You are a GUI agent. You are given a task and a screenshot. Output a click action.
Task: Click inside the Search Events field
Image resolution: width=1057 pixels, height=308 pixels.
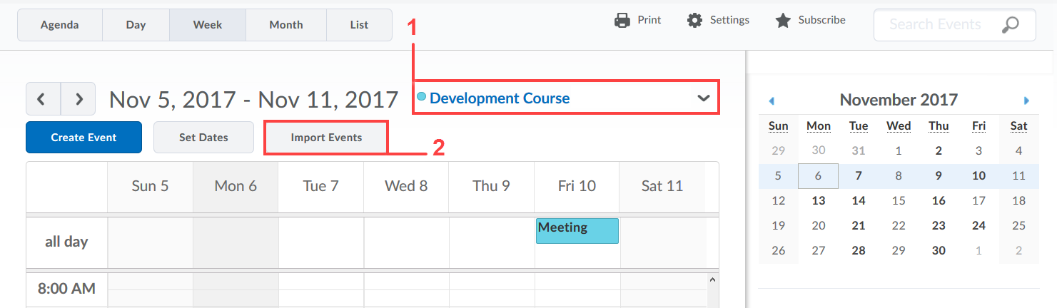coord(935,25)
